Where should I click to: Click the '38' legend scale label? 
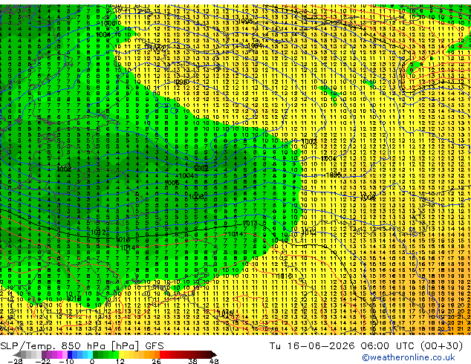(x=192, y=361)
